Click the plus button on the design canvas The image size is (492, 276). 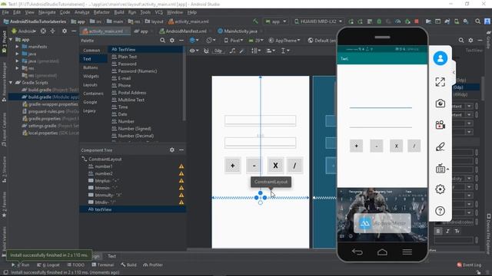point(232,166)
